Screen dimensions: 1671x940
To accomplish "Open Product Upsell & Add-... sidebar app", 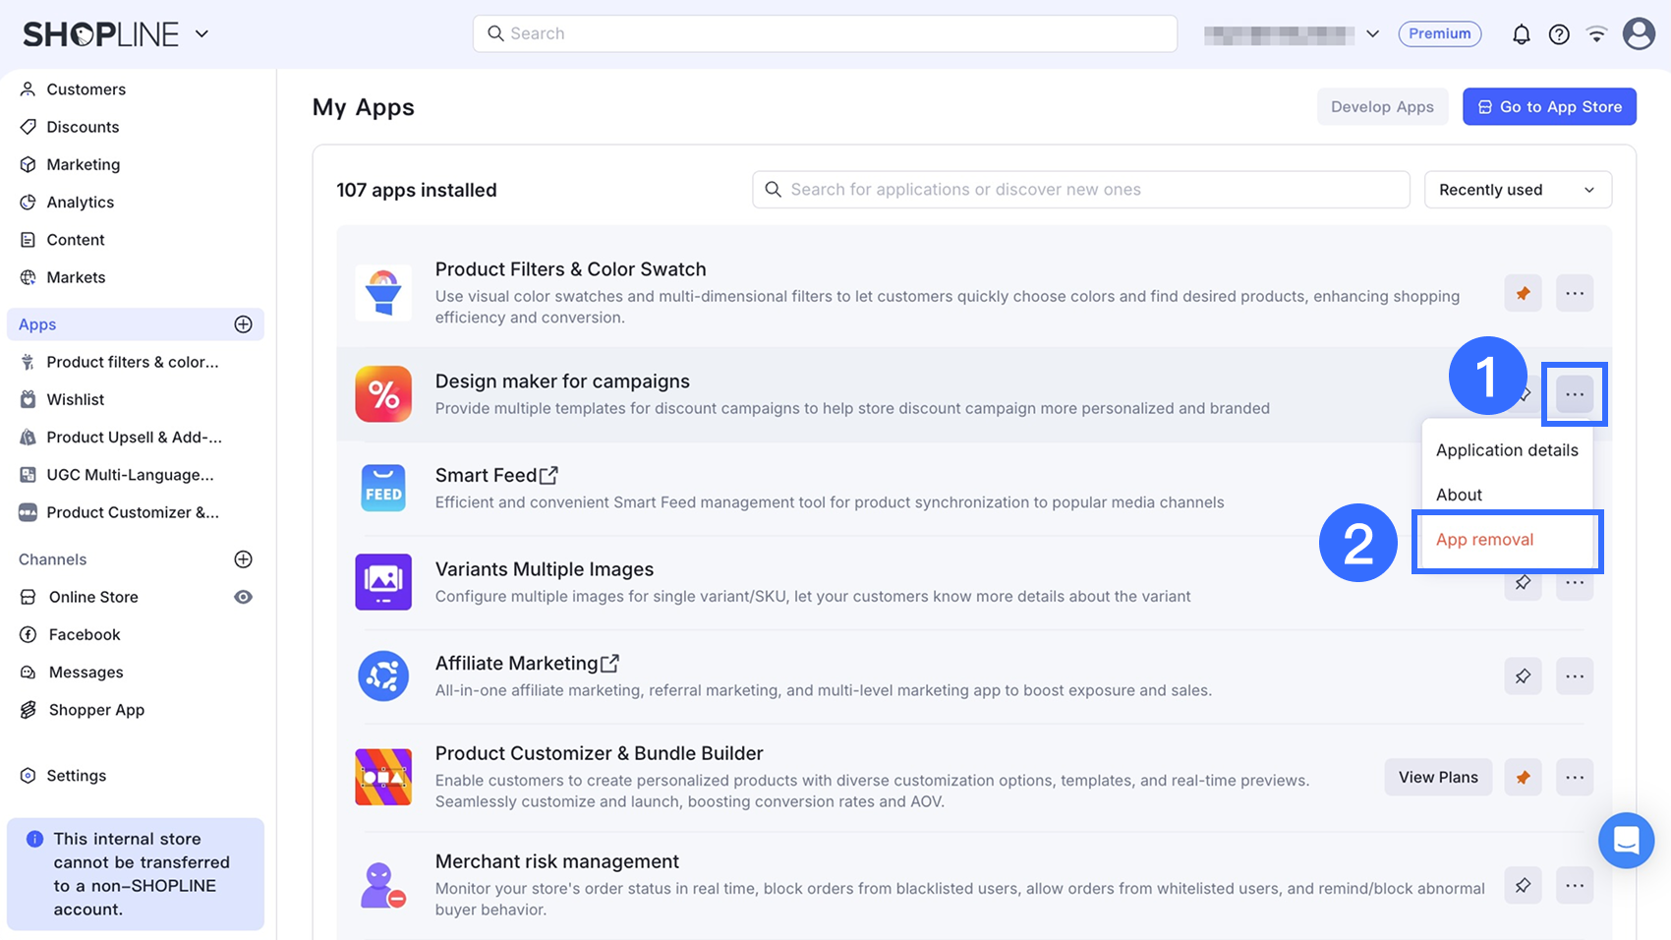I will (x=136, y=438).
